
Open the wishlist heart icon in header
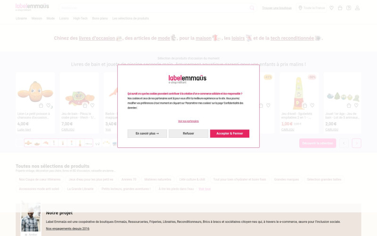[x=332, y=8]
